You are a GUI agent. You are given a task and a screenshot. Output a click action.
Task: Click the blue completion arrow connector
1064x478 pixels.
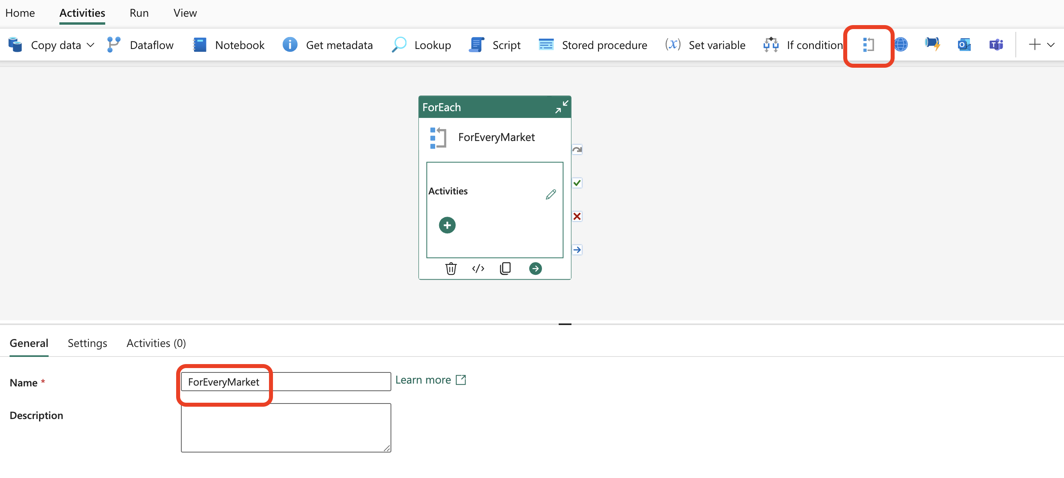pos(577,249)
